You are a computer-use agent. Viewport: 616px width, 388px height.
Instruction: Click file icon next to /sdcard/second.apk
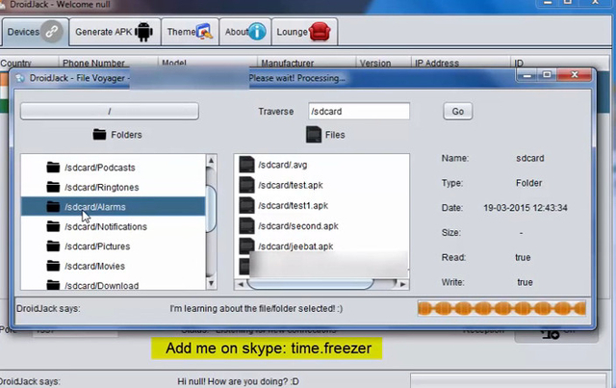pos(246,225)
